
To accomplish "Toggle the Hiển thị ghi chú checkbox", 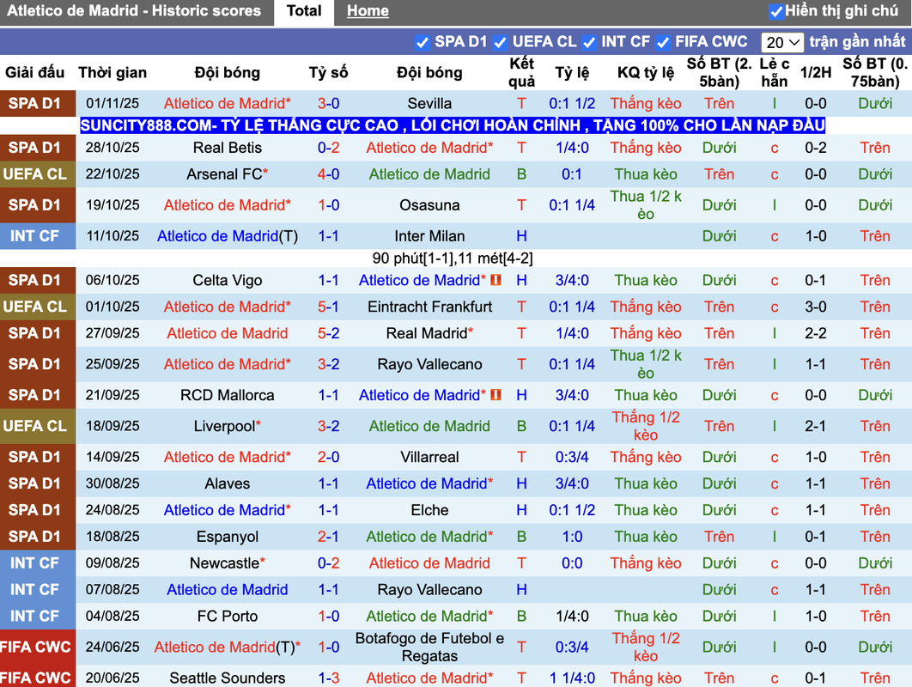I will (776, 11).
